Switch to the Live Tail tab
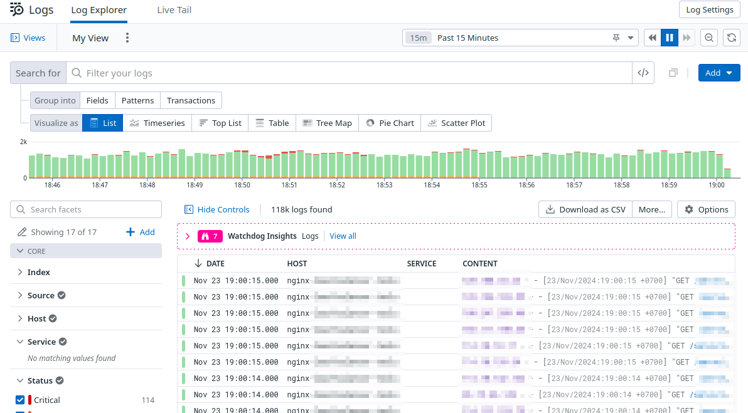This screenshot has width=748, height=413. [x=174, y=10]
